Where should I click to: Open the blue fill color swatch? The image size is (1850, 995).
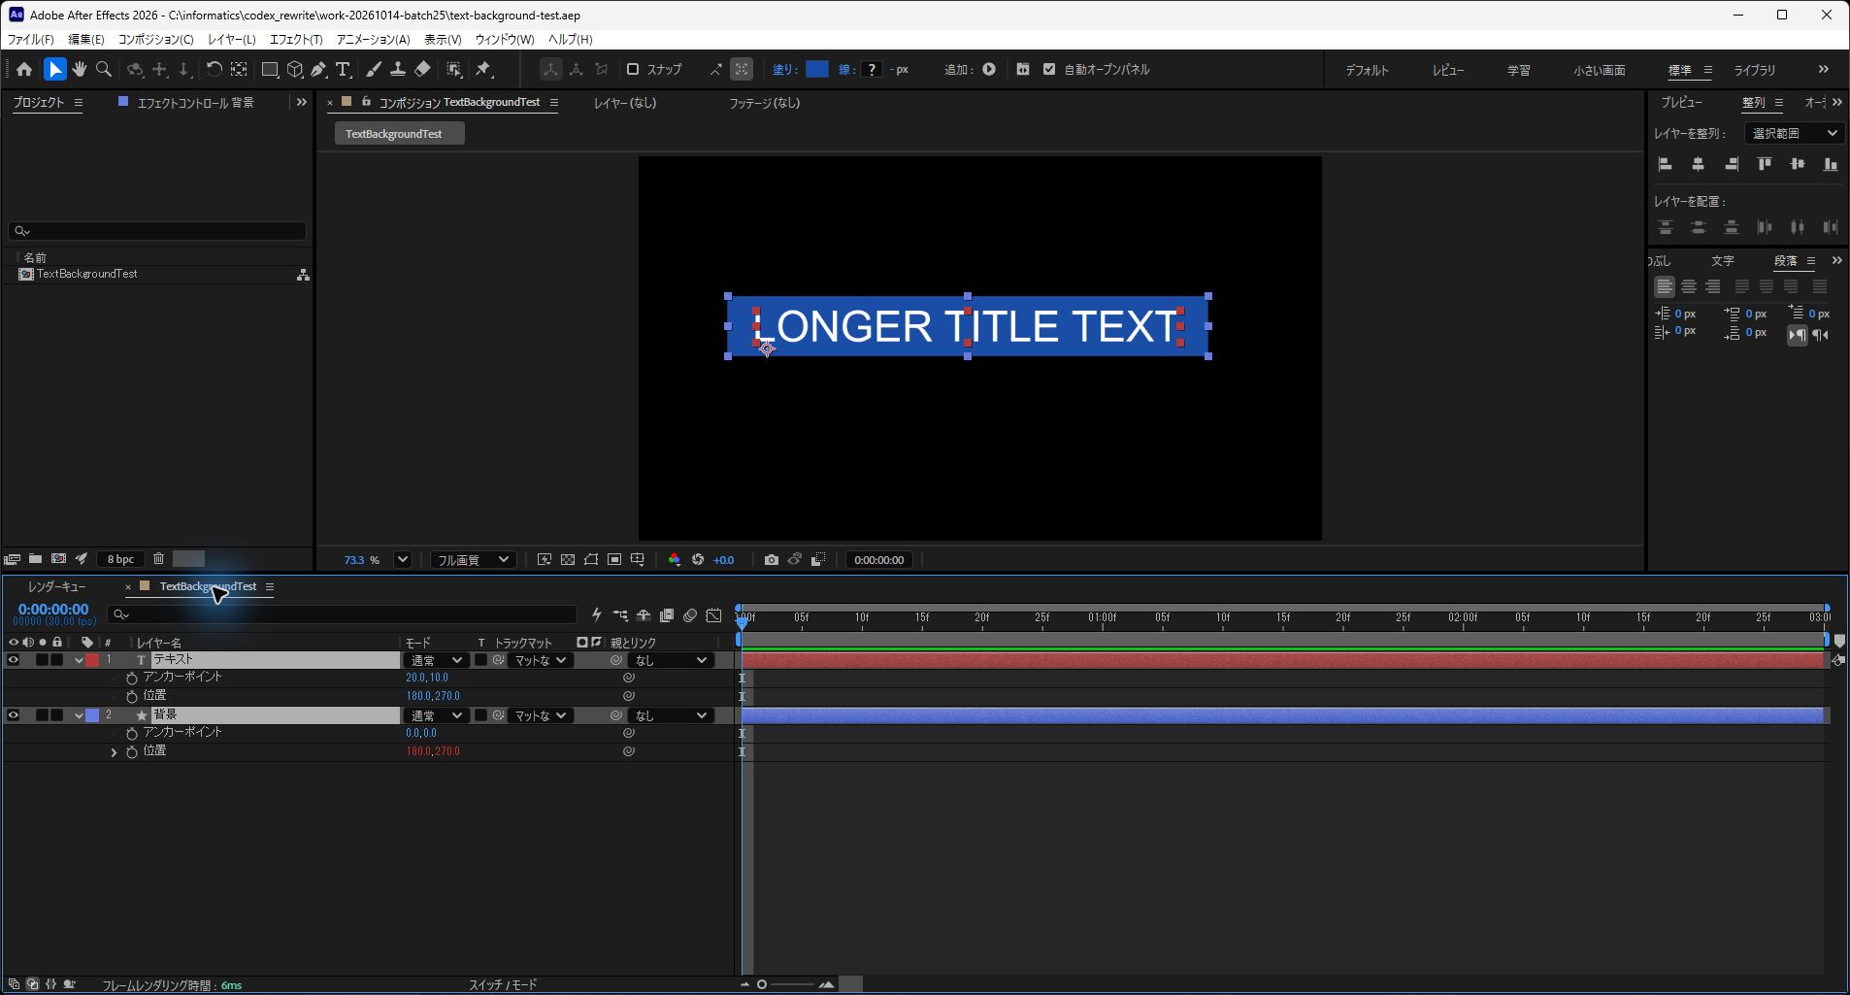(x=817, y=69)
